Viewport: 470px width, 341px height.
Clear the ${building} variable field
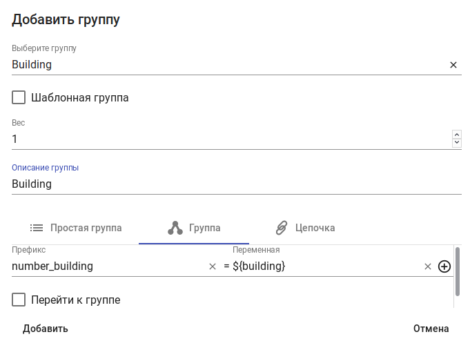427,266
